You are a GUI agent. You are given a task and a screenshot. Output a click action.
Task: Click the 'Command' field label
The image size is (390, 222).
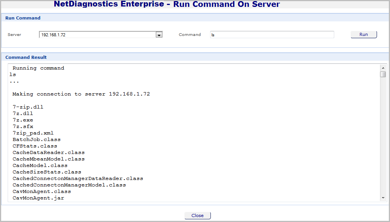click(x=190, y=35)
